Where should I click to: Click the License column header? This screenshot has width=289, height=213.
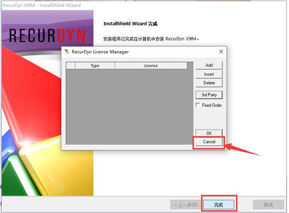(x=151, y=65)
